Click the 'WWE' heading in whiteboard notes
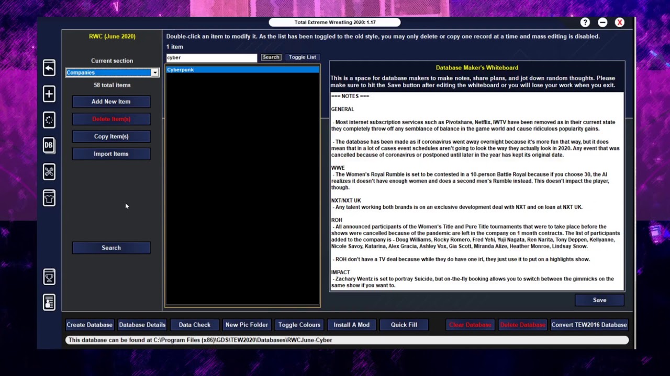This screenshot has width=670, height=376. tap(338, 168)
